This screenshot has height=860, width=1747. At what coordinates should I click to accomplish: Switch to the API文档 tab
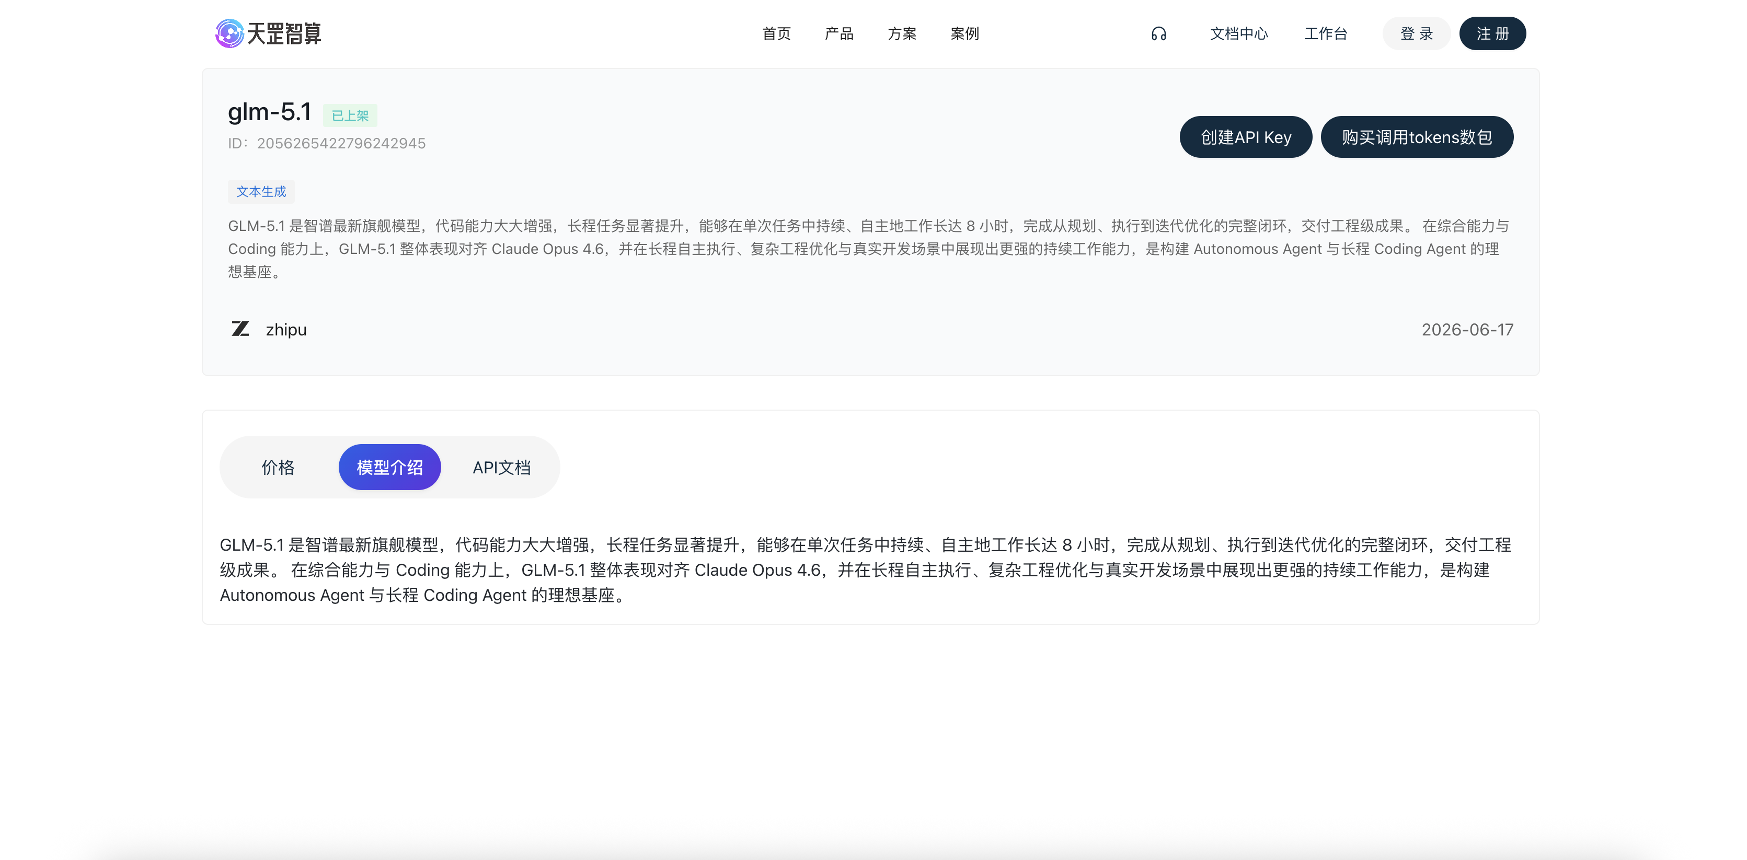[502, 467]
